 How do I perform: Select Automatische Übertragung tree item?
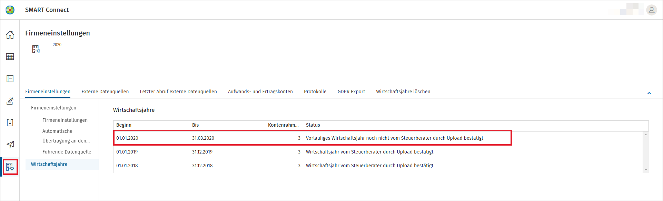point(66,136)
